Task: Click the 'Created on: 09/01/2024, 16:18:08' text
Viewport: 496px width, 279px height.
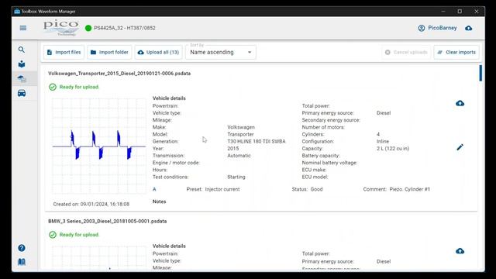Action: tap(91, 204)
